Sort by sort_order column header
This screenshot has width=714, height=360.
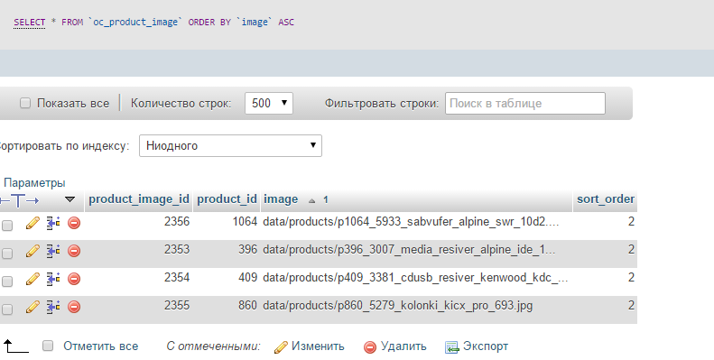(606, 198)
